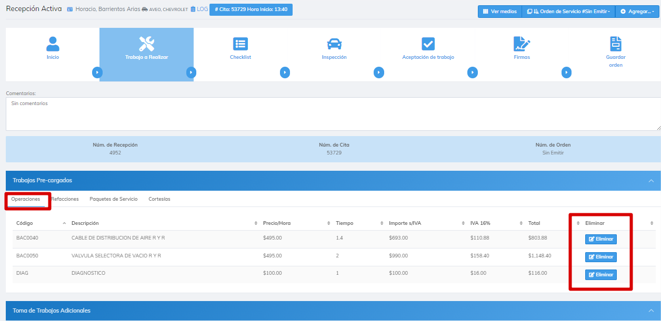The height and width of the screenshot is (321, 661).
Task: Click Importe value $693.00
Action: click(398, 238)
